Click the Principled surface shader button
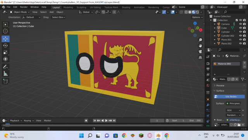The width and height of the screenshot is (248, 140). (233, 103)
